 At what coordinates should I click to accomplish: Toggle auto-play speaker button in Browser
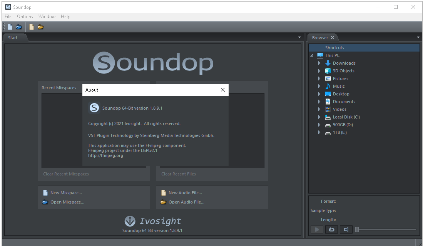[346, 229]
